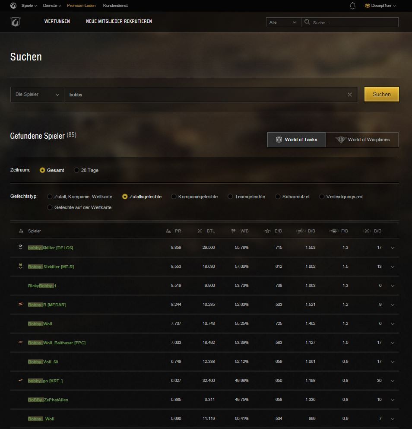Viewport: 412px width, 429px height.
Task: Open the Die Spieler search type dropdown
Action: pyautogui.click(x=37, y=95)
